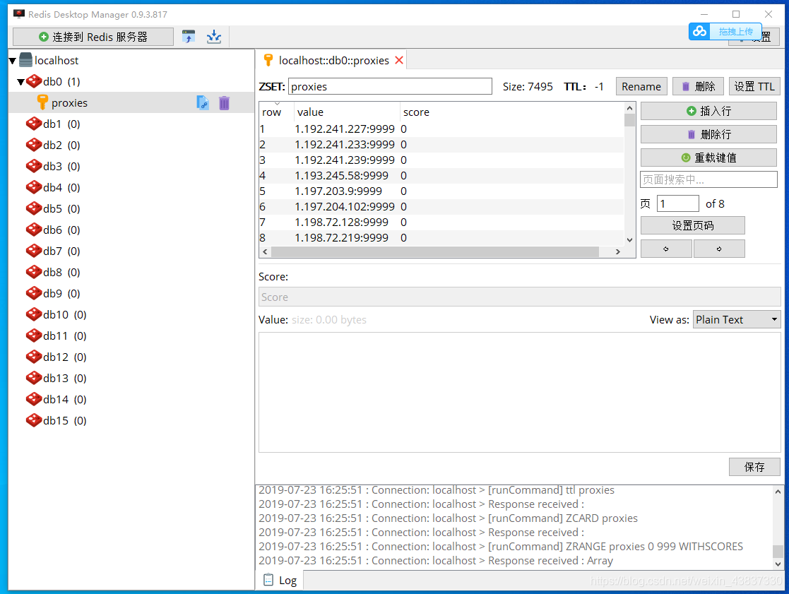789x594 pixels.
Task: Select db15 in the database tree
Action: click(x=64, y=420)
